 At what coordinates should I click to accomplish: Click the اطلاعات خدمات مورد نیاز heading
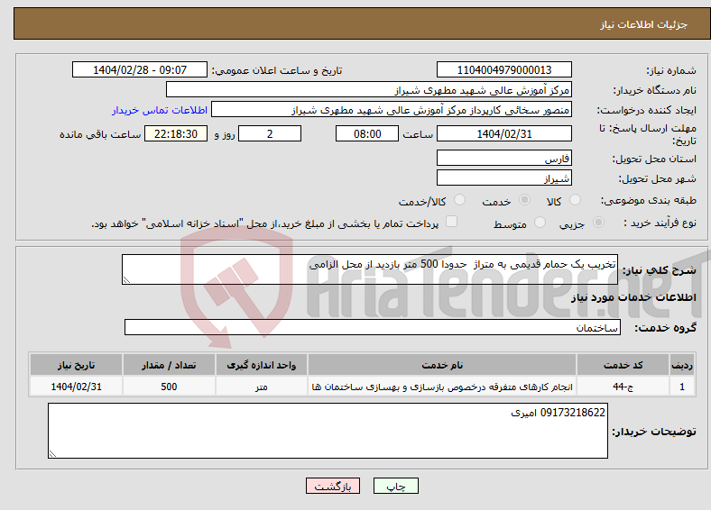pos(633,297)
